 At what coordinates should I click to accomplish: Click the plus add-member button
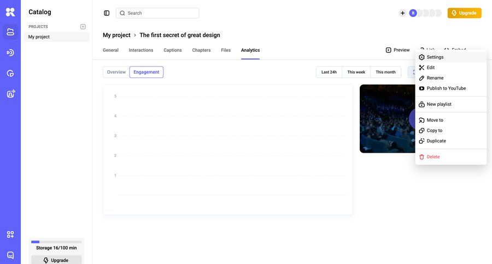[x=402, y=13]
